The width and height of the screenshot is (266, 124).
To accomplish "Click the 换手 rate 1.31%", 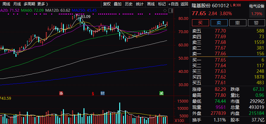I will (x=220, y=120).
